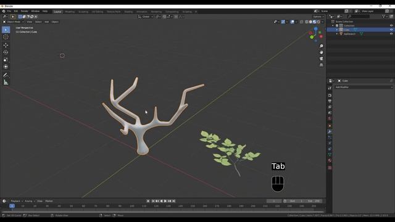Screen dimensions: 395x222
Task: Select the Select Box tool
Action: pos(6,30)
